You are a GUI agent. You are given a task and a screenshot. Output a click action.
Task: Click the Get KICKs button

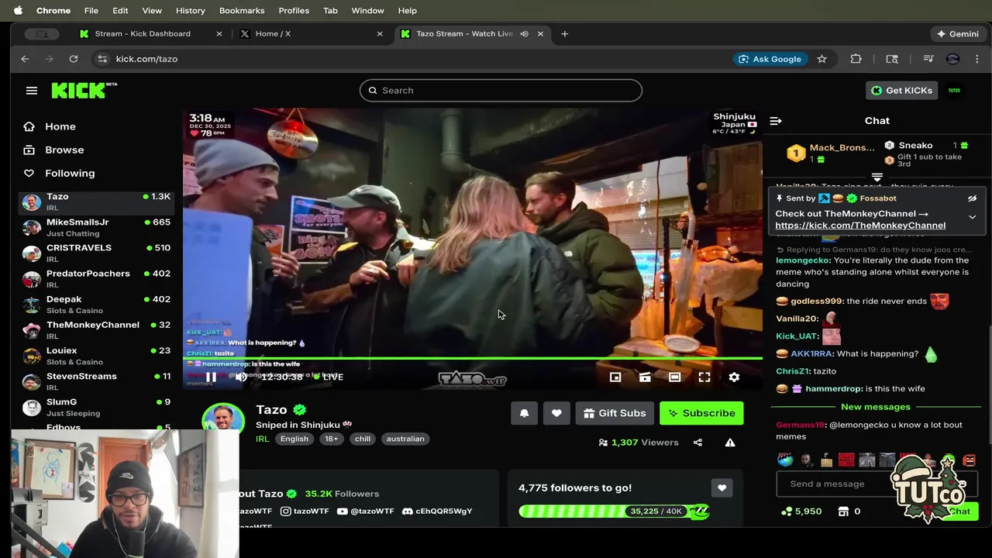point(902,91)
